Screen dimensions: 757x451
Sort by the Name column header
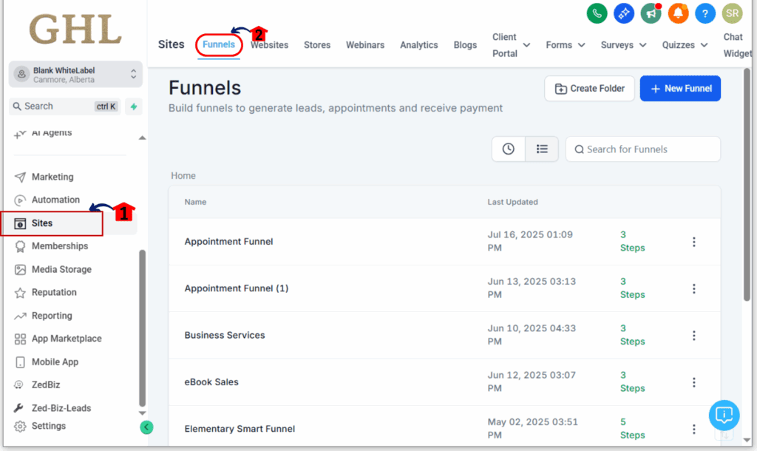point(195,202)
